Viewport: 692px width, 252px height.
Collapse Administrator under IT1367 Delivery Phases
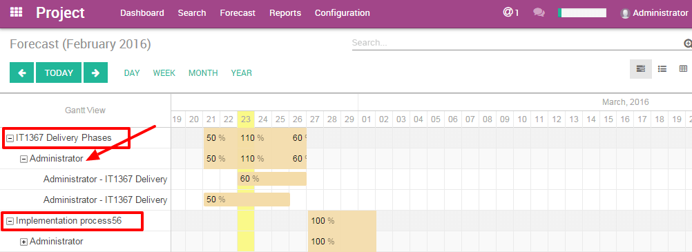pyautogui.click(x=24, y=159)
